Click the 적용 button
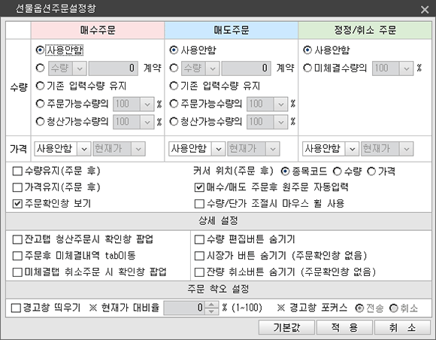 (x=344, y=327)
